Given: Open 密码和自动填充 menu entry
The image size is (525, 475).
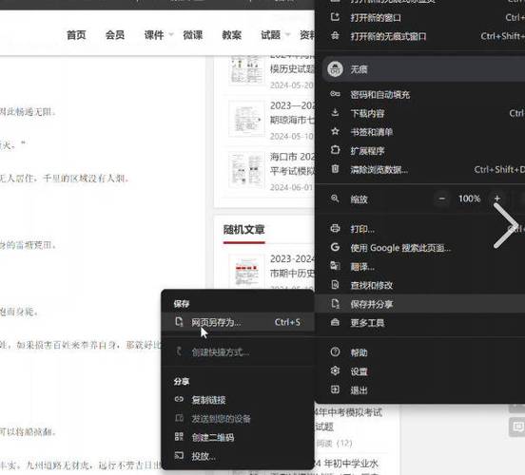Looking at the screenshot, I should [x=420, y=95].
